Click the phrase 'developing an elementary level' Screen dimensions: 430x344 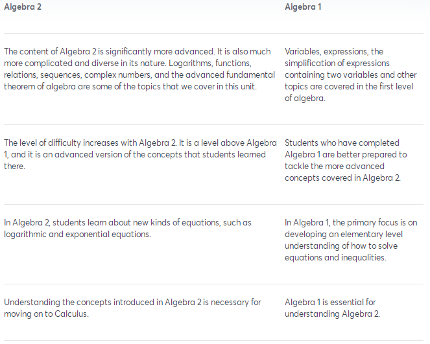click(344, 235)
